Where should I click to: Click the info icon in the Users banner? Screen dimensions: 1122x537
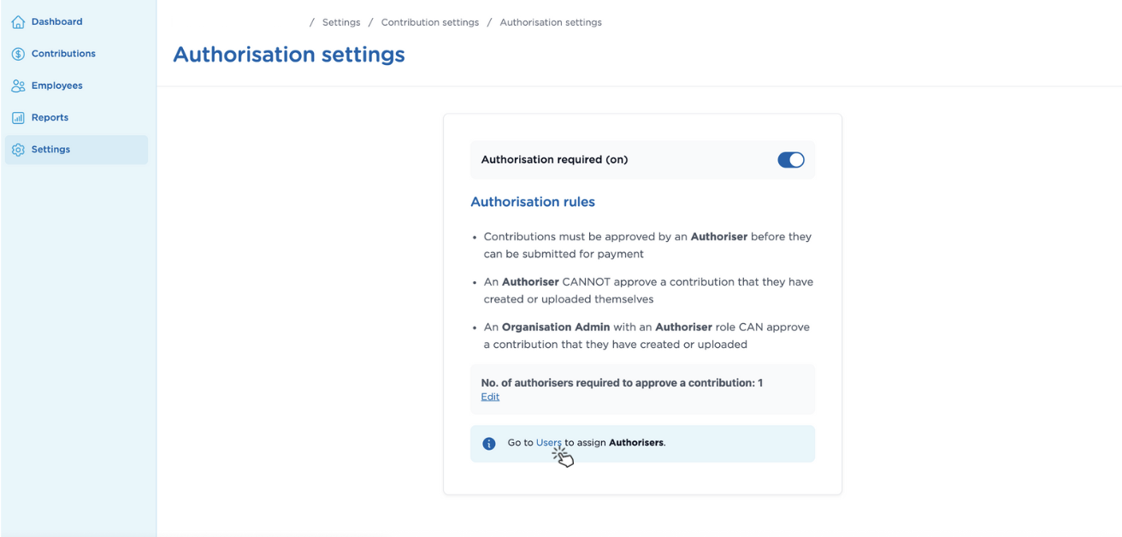click(488, 443)
